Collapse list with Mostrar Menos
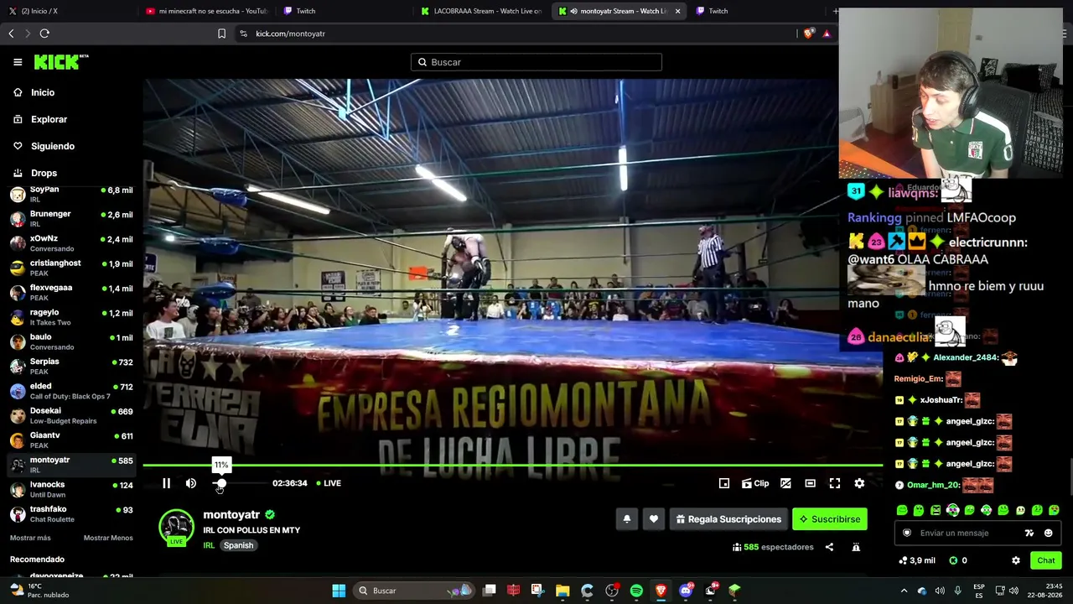Screen dimensions: 1073x604 click(108, 538)
